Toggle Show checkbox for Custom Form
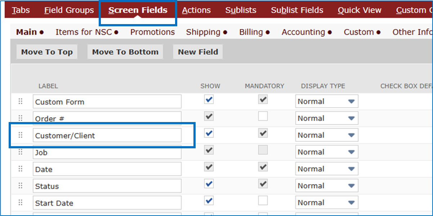The width and height of the screenshot is (433, 216). pyautogui.click(x=209, y=100)
